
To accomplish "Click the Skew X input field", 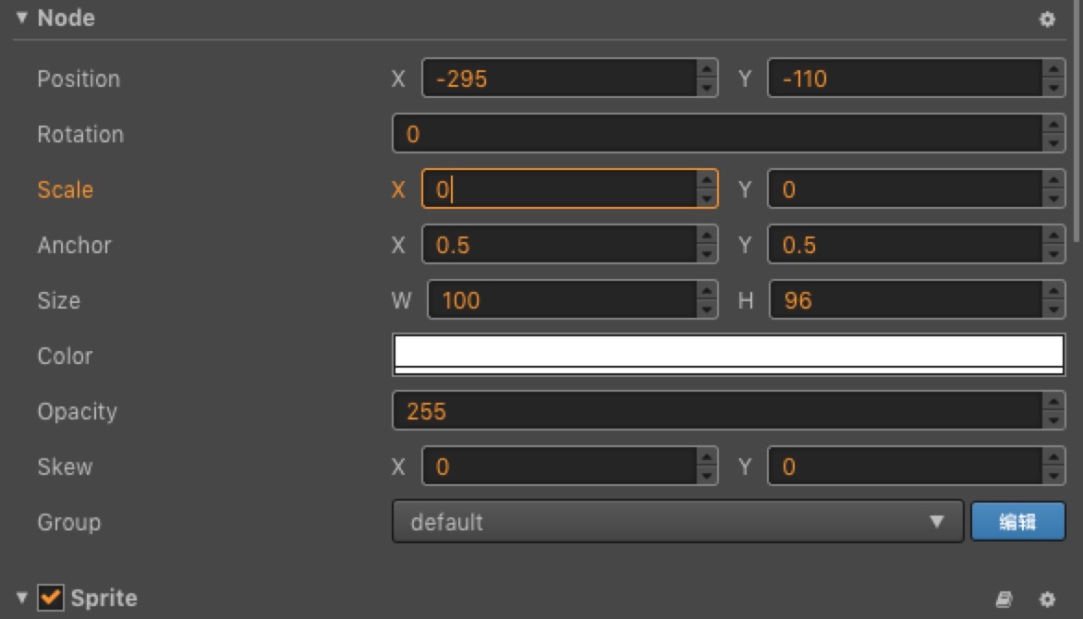I will pyautogui.click(x=559, y=467).
